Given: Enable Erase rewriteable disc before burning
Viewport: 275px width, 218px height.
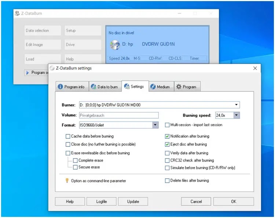Looking at the screenshot, I should [x=68, y=153].
